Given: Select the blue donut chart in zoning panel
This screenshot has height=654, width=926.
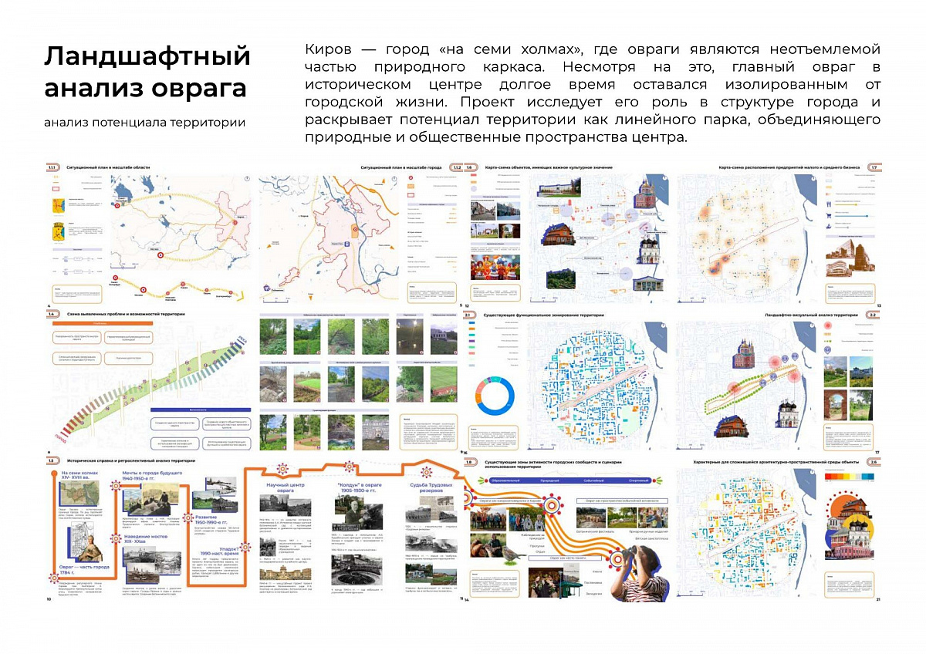Looking at the screenshot, I should tap(495, 396).
